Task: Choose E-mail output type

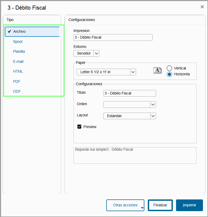Action: pyautogui.click(x=18, y=62)
